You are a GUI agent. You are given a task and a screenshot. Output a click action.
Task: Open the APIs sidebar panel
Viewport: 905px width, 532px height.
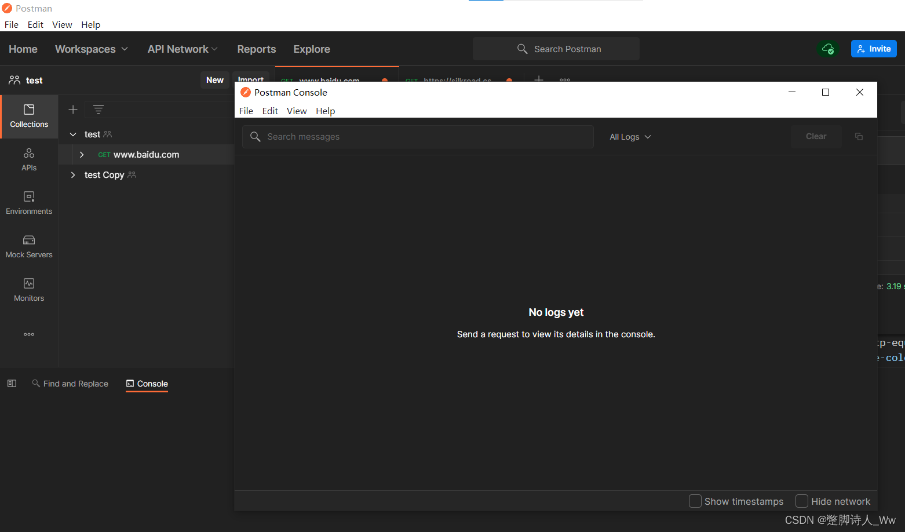pyautogui.click(x=29, y=160)
